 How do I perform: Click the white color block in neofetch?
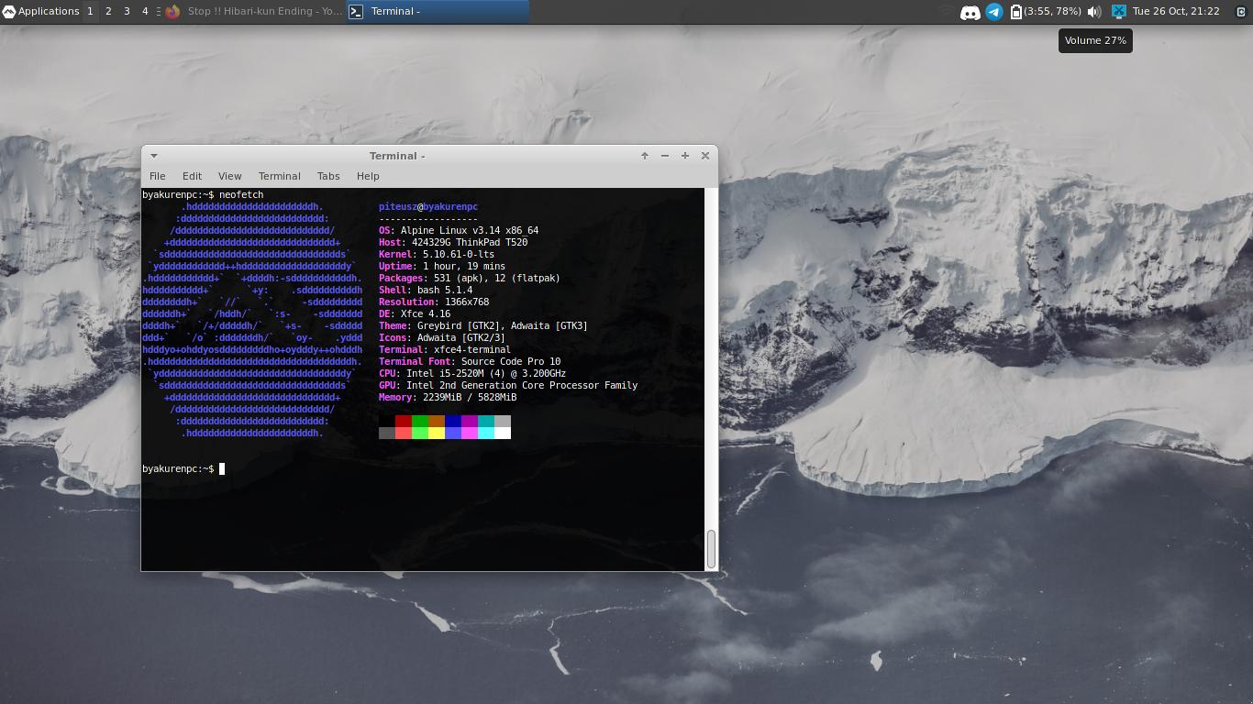tap(503, 433)
